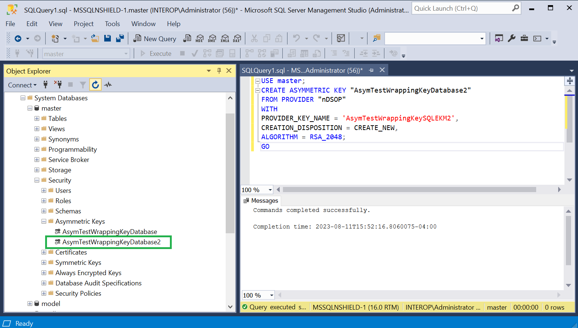The width and height of the screenshot is (578, 328).
Task: Click the Save All icon
Action: (x=120, y=38)
